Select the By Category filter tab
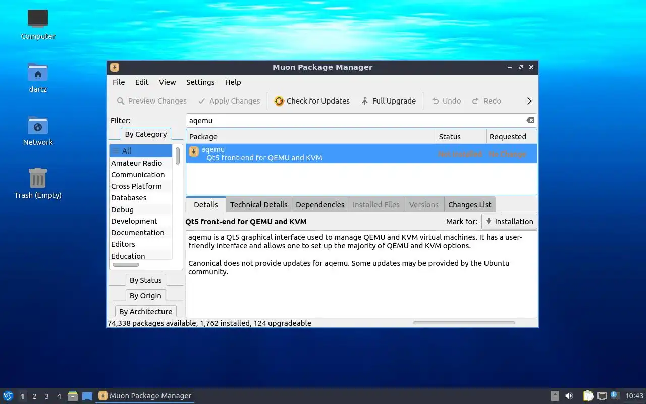This screenshot has width=646, height=404. [x=145, y=134]
